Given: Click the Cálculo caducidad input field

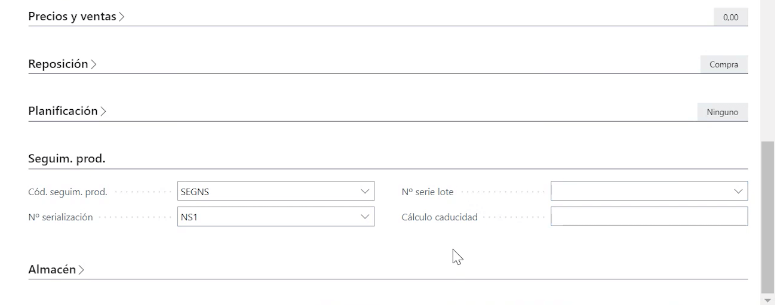Looking at the screenshot, I should pos(649,217).
